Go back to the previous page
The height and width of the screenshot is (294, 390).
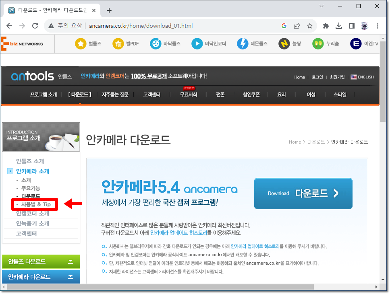coord(9,26)
